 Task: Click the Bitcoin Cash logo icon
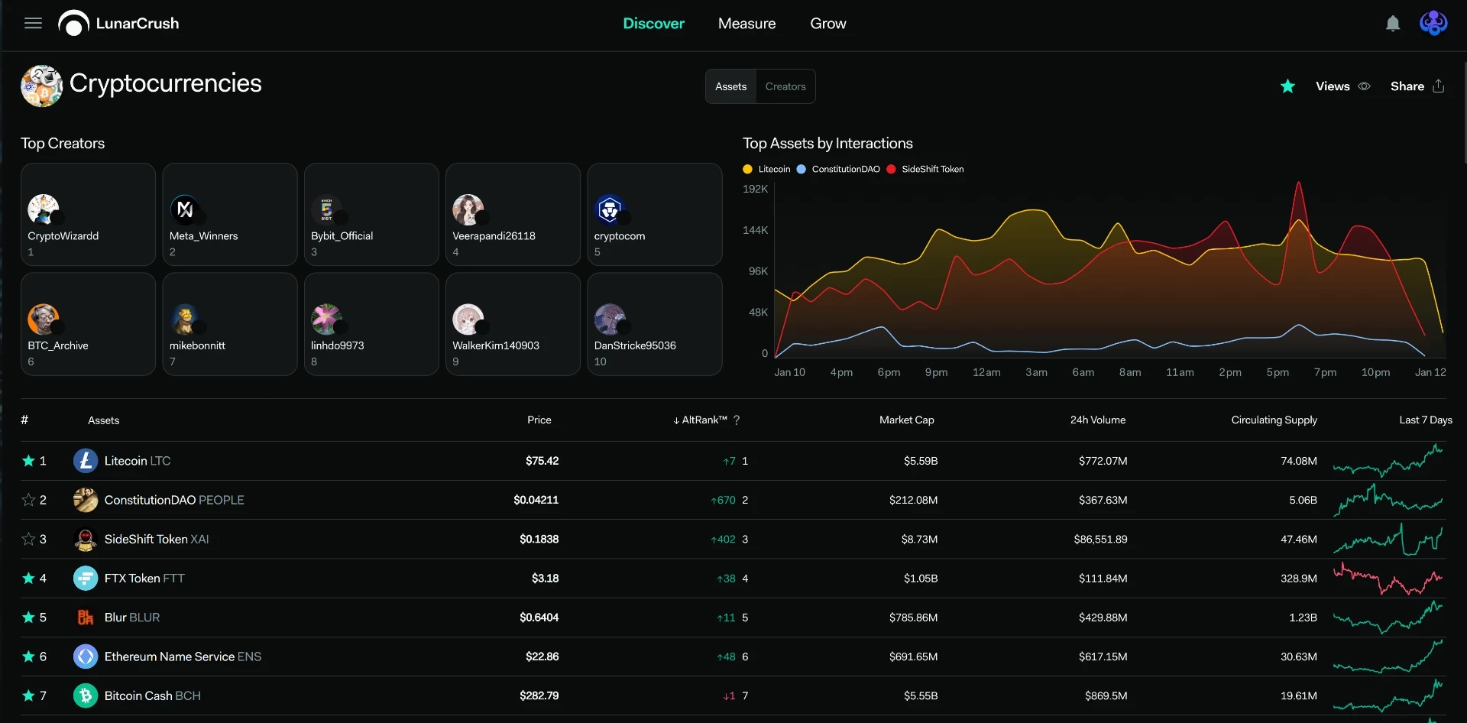coord(86,695)
